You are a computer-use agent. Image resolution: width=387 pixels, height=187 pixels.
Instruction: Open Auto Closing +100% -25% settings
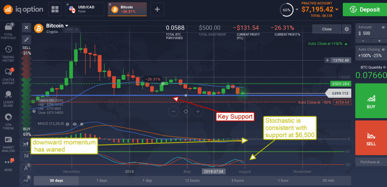[x=371, y=53]
